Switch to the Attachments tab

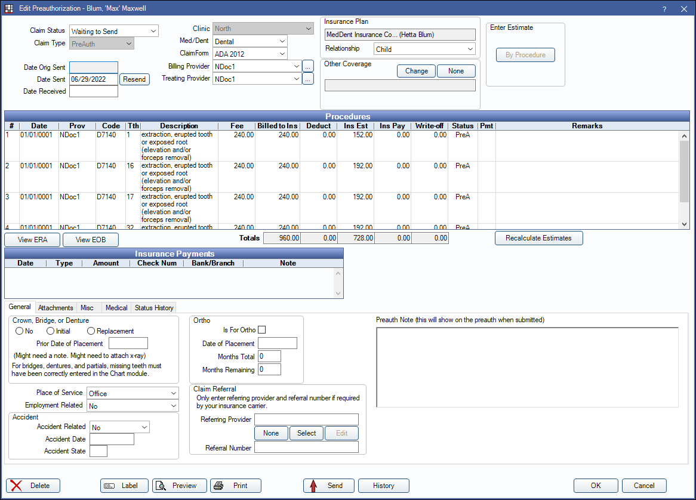(56, 307)
